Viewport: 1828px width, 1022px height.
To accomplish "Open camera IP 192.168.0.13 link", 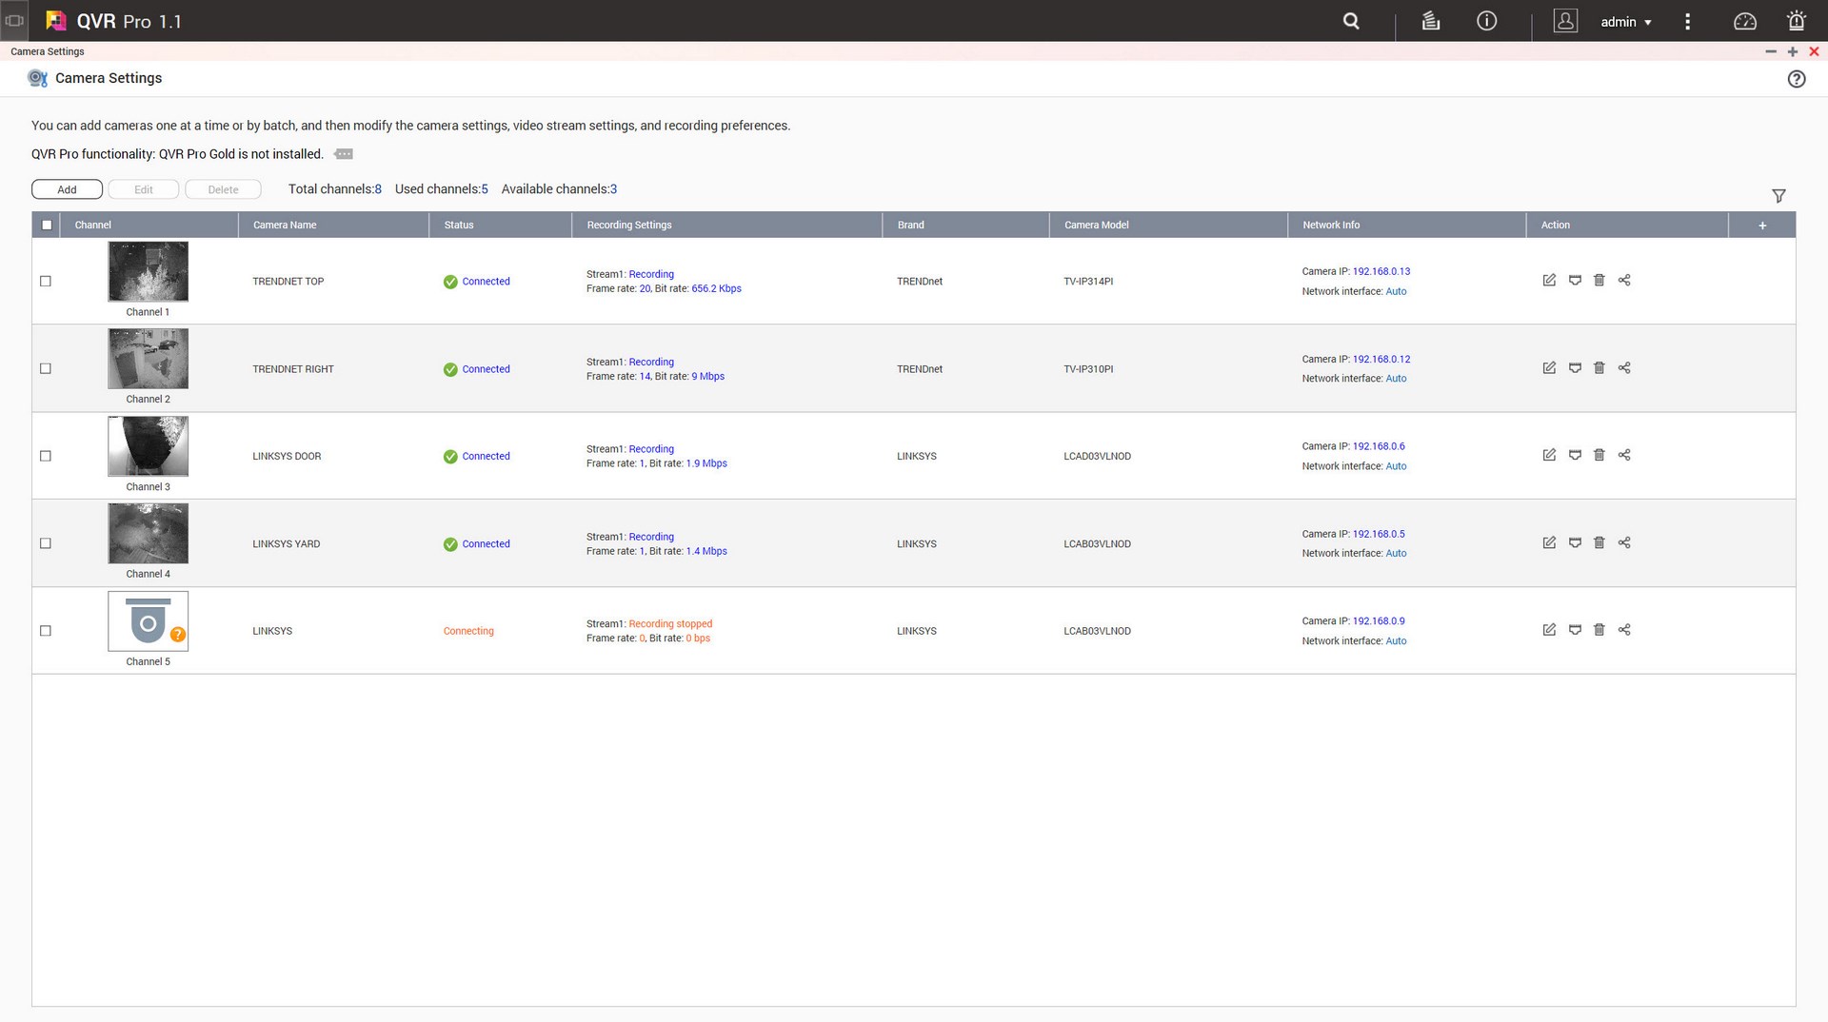I will tap(1381, 271).
